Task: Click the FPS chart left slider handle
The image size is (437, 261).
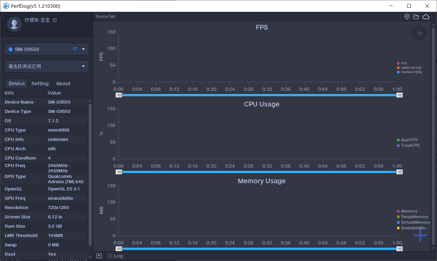Action: [x=119, y=95]
